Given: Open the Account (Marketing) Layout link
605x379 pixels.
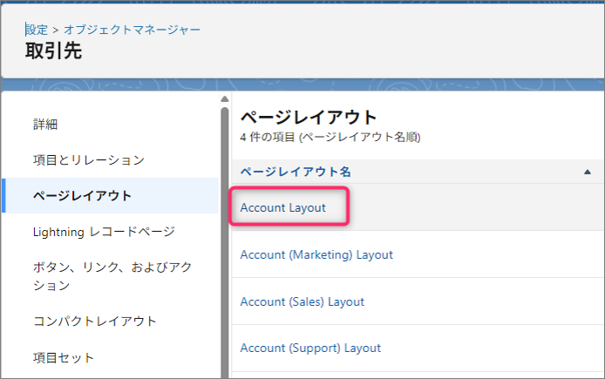Looking at the screenshot, I should click(316, 254).
